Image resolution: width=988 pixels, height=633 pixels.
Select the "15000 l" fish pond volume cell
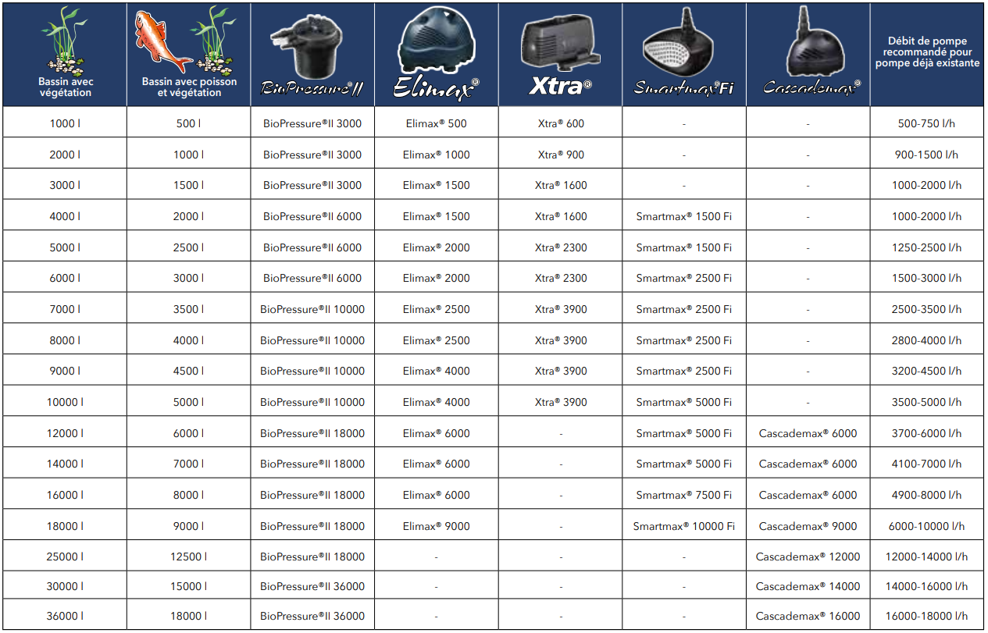pos(188,586)
